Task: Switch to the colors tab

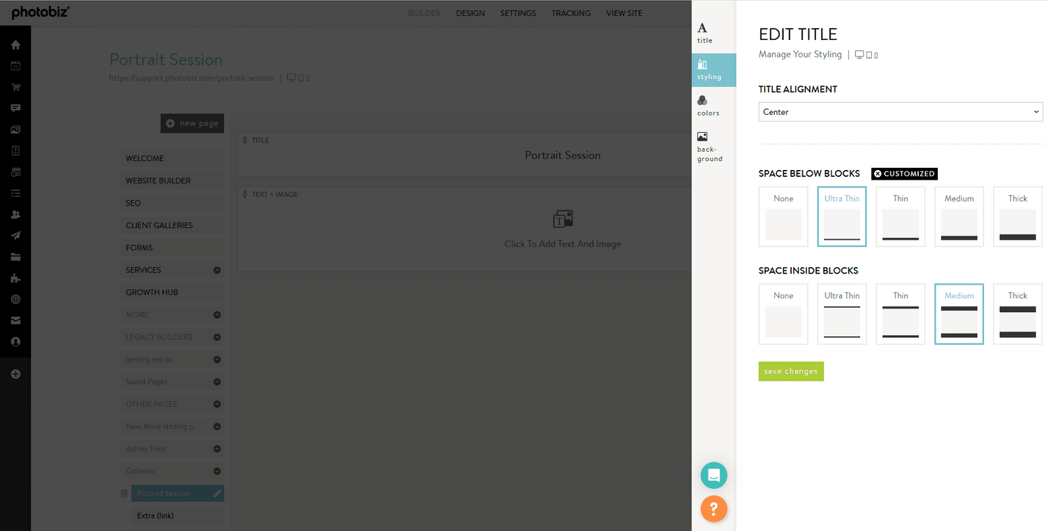Action: (708, 106)
